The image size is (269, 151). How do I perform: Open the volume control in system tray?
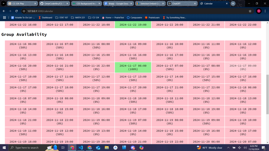pos(245,148)
